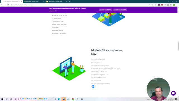The height and width of the screenshot is (101, 179).
Task: Click the presenter webcam circle
Action: pyautogui.click(x=158, y=89)
